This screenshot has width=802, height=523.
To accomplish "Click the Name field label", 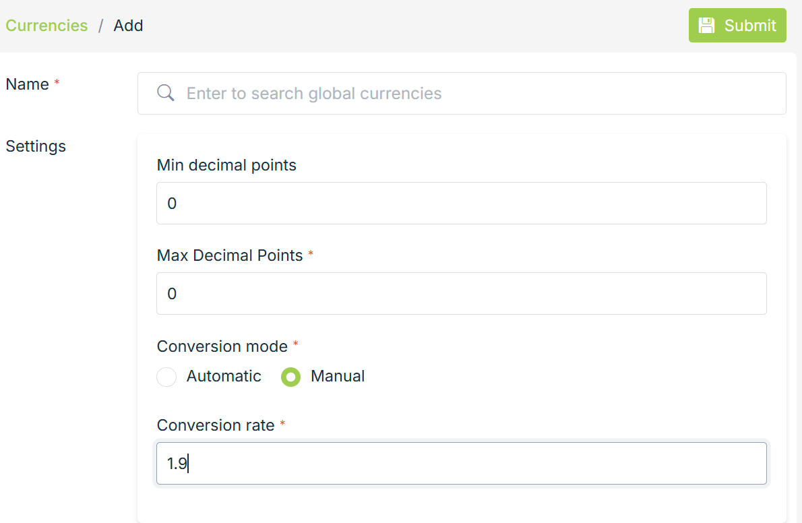I will pyautogui.click(x=28, y=84).
